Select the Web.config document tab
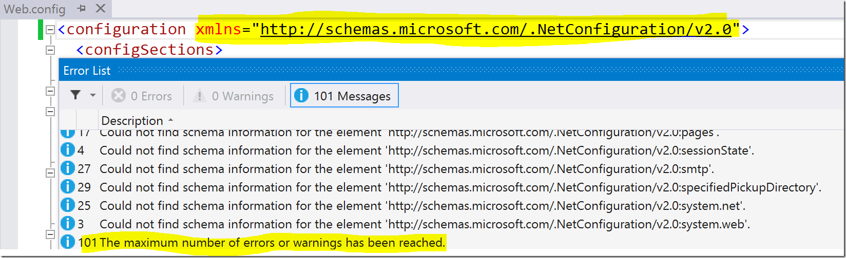 (x=34, y=9)
